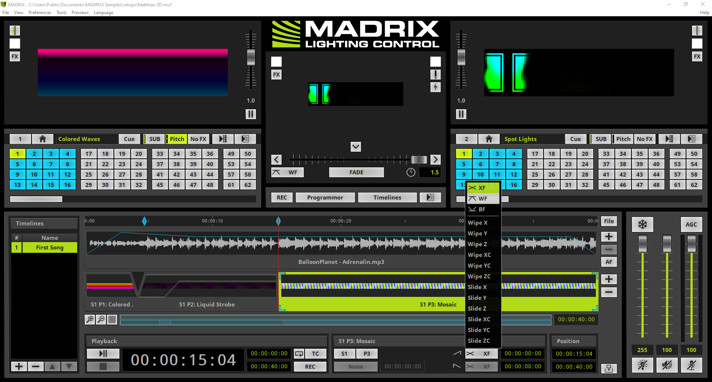The width and height of the screenshot is (712, 382).
Task: Pause the right deck preview
Action: tap(461, 114)
